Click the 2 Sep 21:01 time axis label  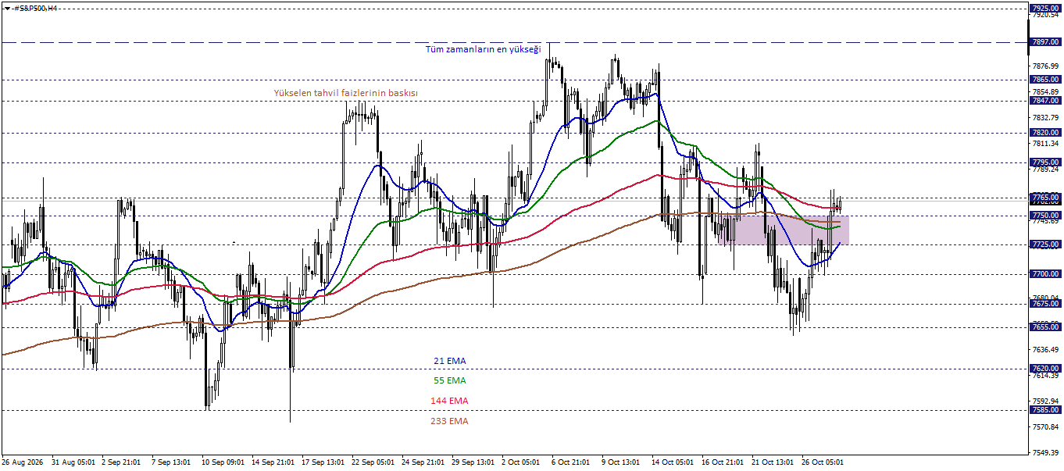[x=122, y=462]
